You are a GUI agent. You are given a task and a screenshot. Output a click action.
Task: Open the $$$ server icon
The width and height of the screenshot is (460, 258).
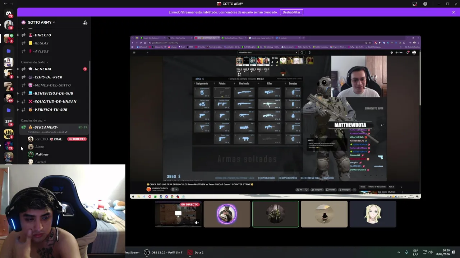[x=9, y=122]
